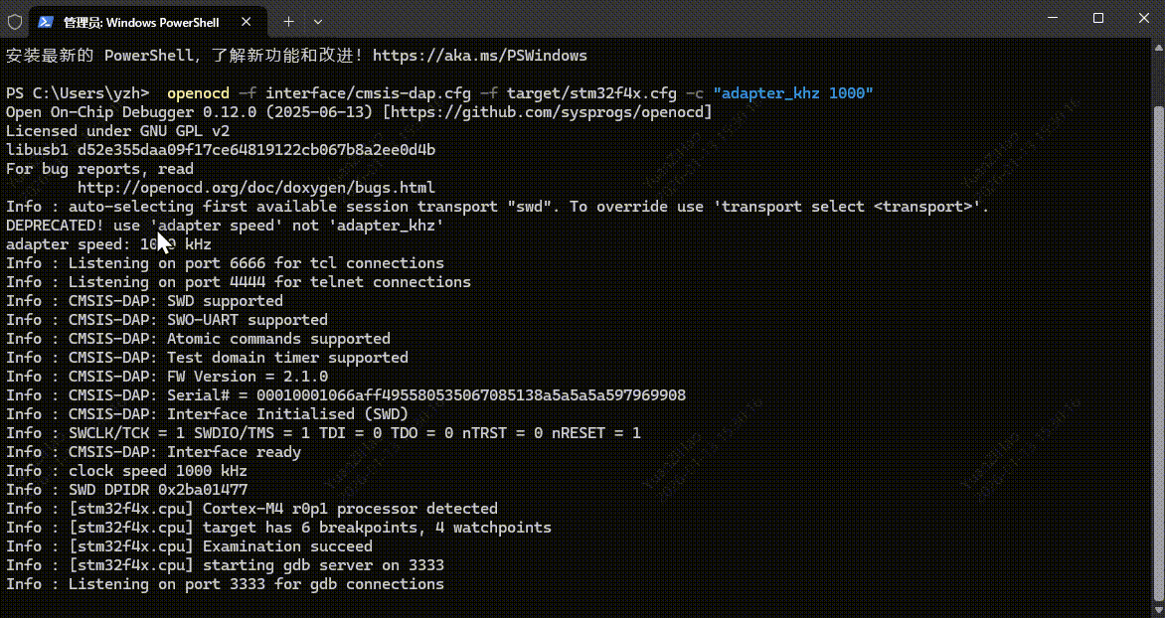Open the openocd.org bugs.html link
This screenshot has height=618, width=1165.
(x=256, y=188)
